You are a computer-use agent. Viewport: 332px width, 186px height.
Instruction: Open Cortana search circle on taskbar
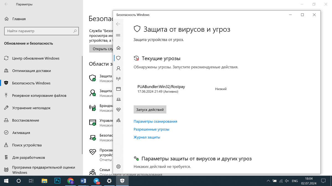pyautogui.click(x=19, y=181)
